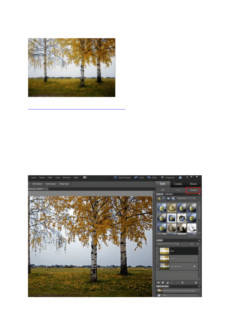Open the Filter menu
The image size is (230, 326).
[x=50, y=178]
